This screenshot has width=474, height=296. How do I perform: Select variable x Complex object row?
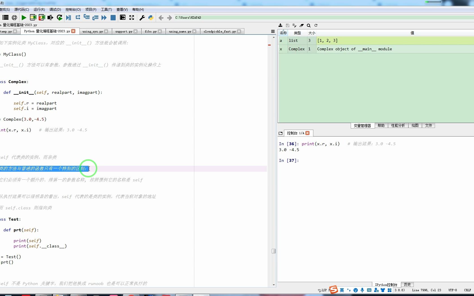coord(376,49)
